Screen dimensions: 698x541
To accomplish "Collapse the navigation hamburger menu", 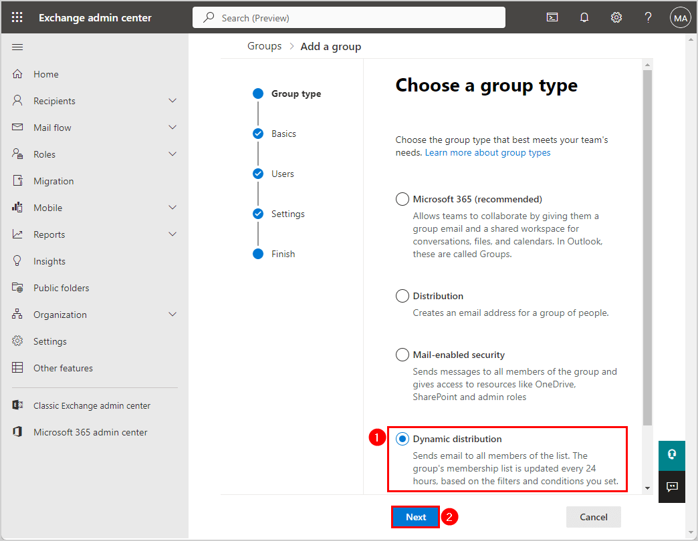I will (17, 47).
